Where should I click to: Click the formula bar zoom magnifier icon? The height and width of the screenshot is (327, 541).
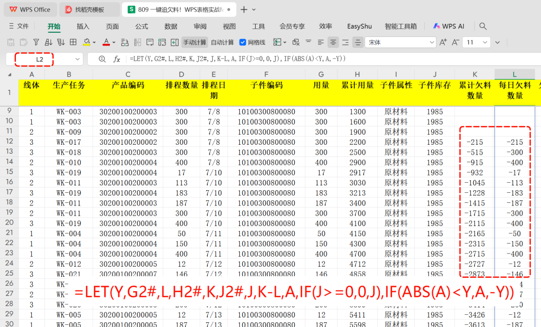102,59
